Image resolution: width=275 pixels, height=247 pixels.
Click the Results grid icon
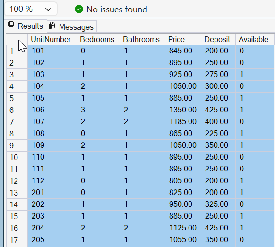tap(11, 25)
